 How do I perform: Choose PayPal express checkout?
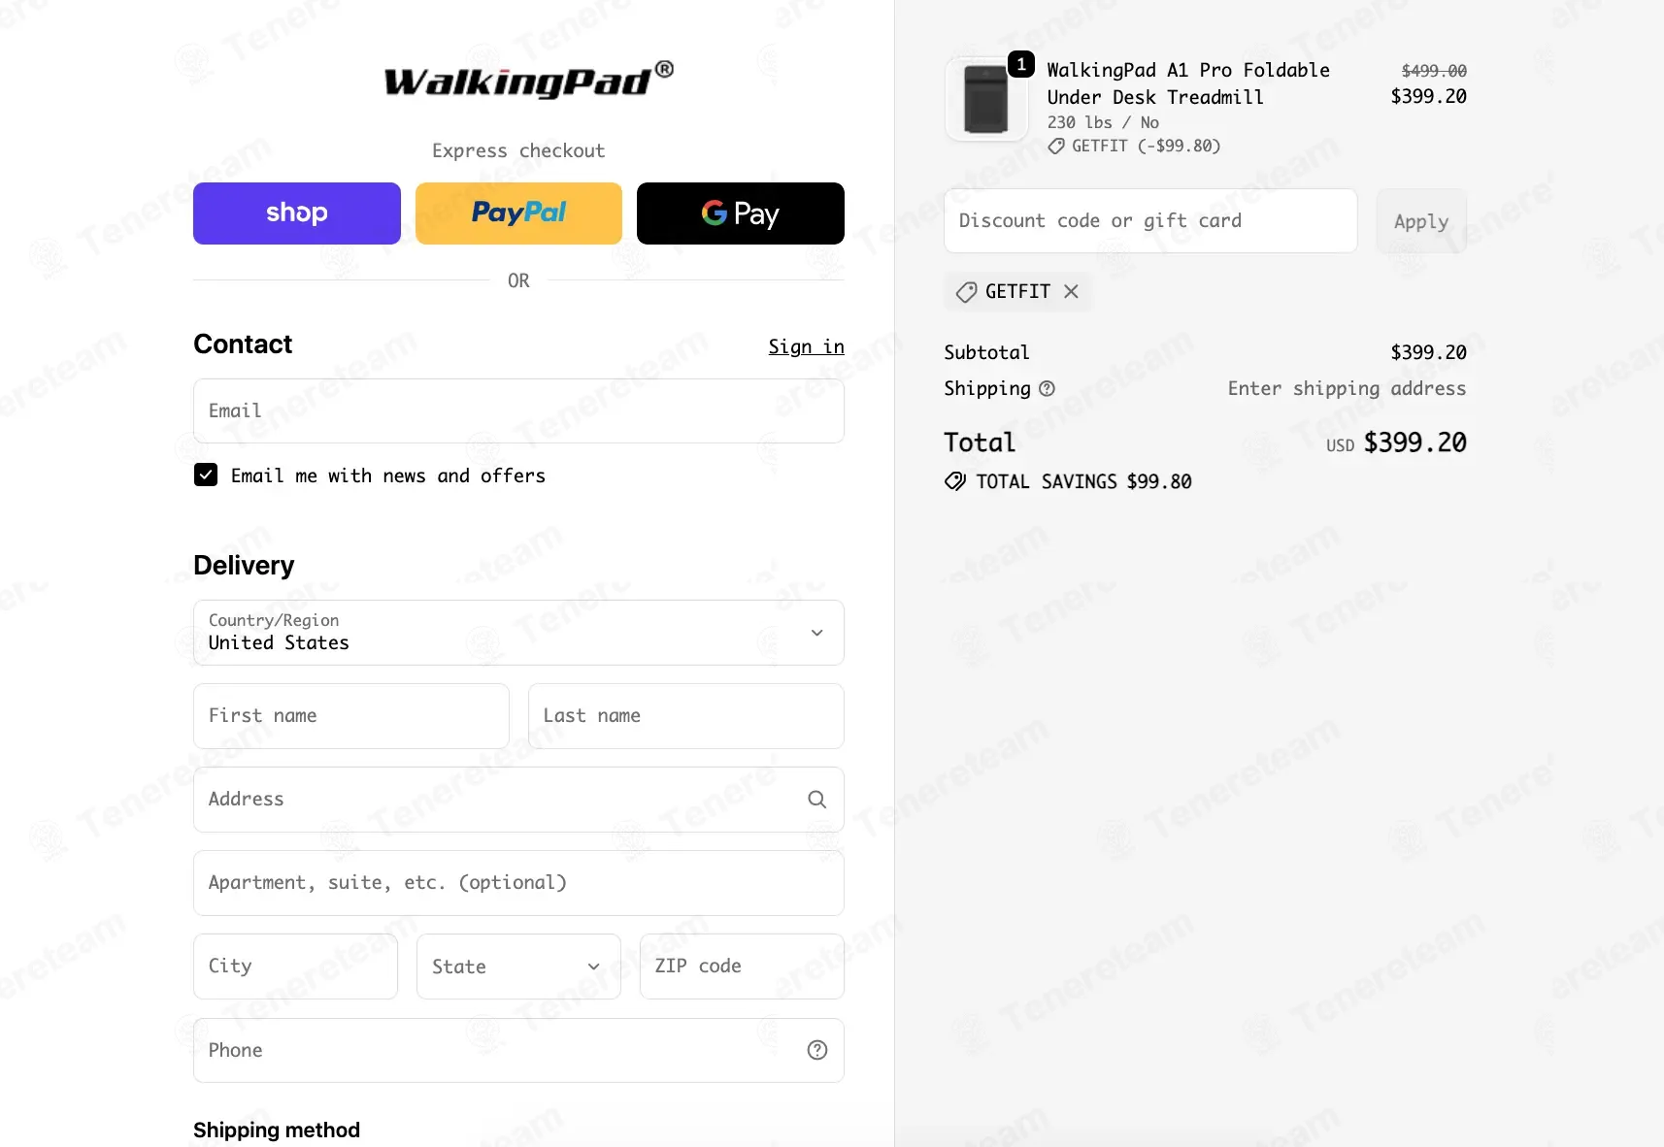518,213
